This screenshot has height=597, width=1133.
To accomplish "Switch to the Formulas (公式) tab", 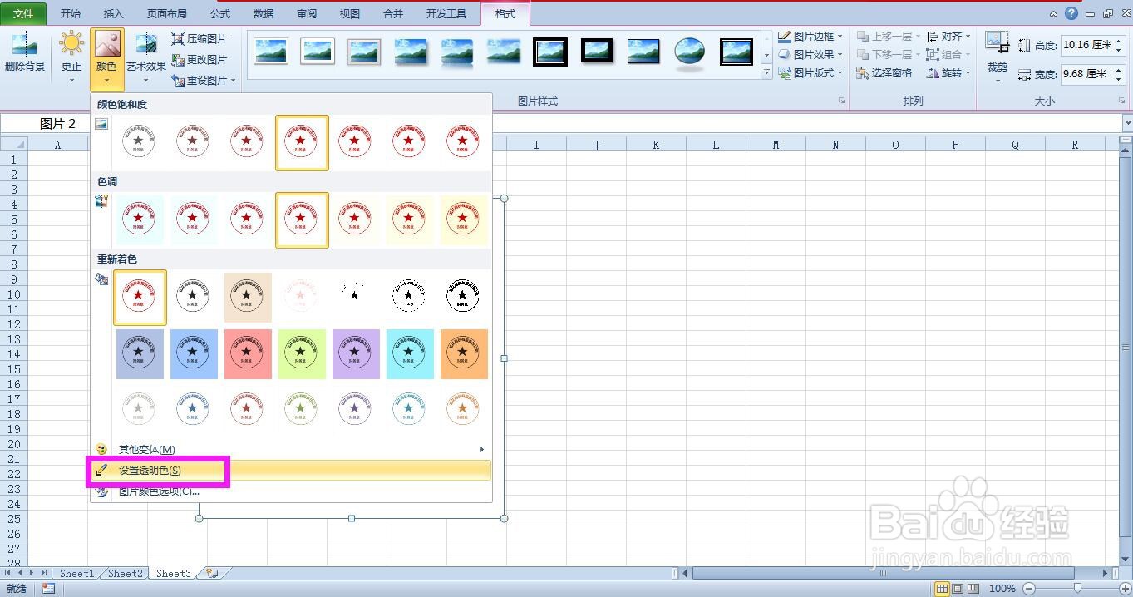I will pos(220,14).
